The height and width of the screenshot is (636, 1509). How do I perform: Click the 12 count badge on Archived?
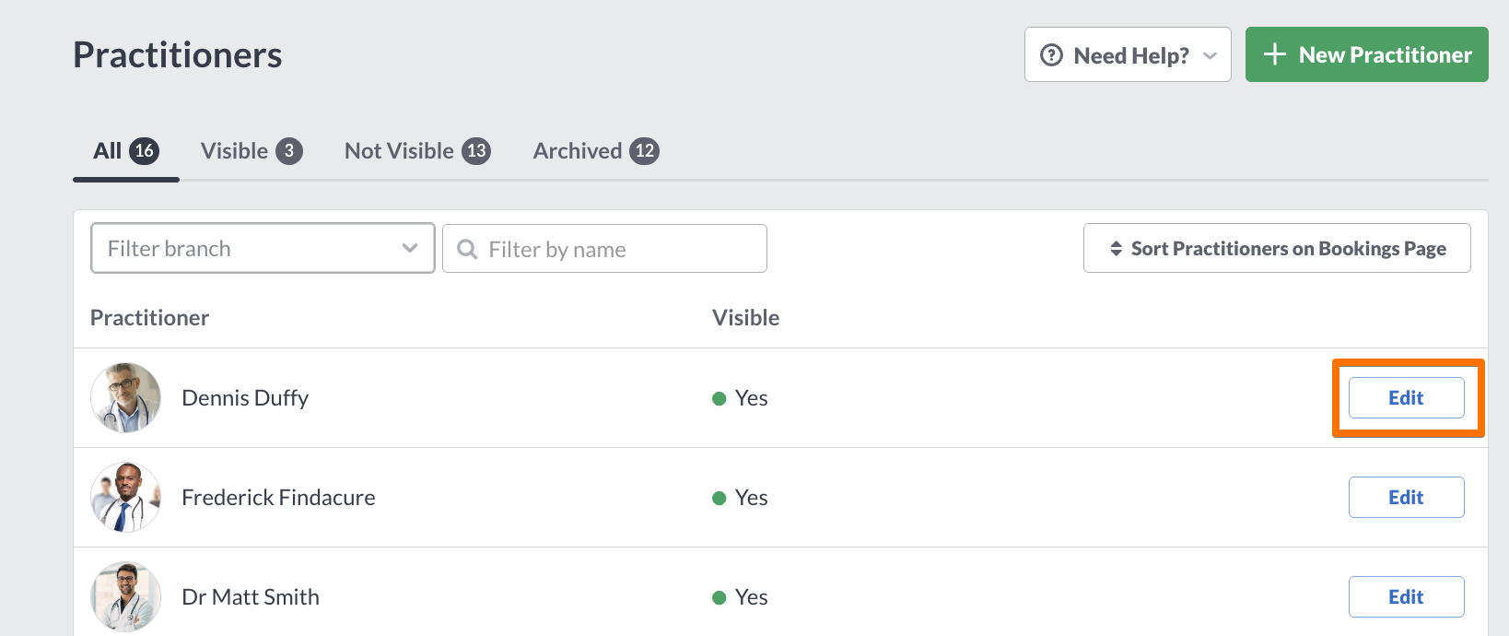[x=645, y=151]
